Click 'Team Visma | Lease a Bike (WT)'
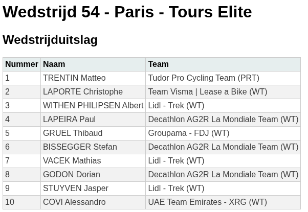This screenshot has width=308, height=212. click(x=207, y=91)
